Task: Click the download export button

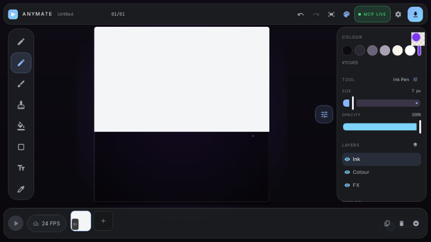Action: pos(415,15)
